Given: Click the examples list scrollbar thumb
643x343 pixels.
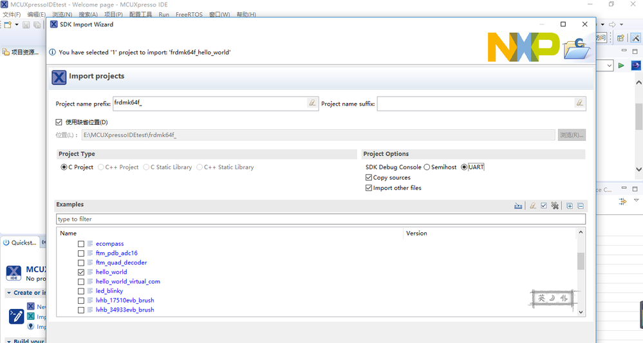Looking at the screenshot, I should pyautogui.click(x=581, y=261).
